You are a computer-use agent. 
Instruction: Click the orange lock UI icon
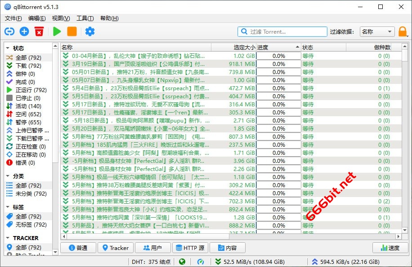(403, 32)
